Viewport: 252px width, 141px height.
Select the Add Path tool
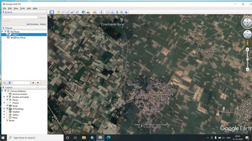click(x=68, y=12)
